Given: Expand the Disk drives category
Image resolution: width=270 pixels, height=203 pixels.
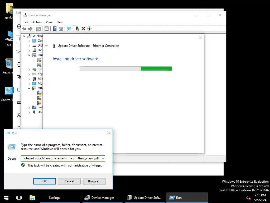Looking at the screenshot, I should (29, 46).
